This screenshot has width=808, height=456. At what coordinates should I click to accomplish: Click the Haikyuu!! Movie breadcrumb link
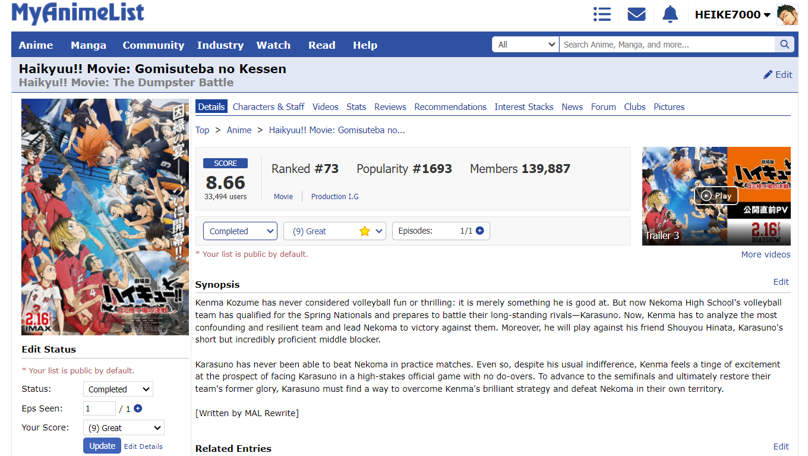click(337, 130)
